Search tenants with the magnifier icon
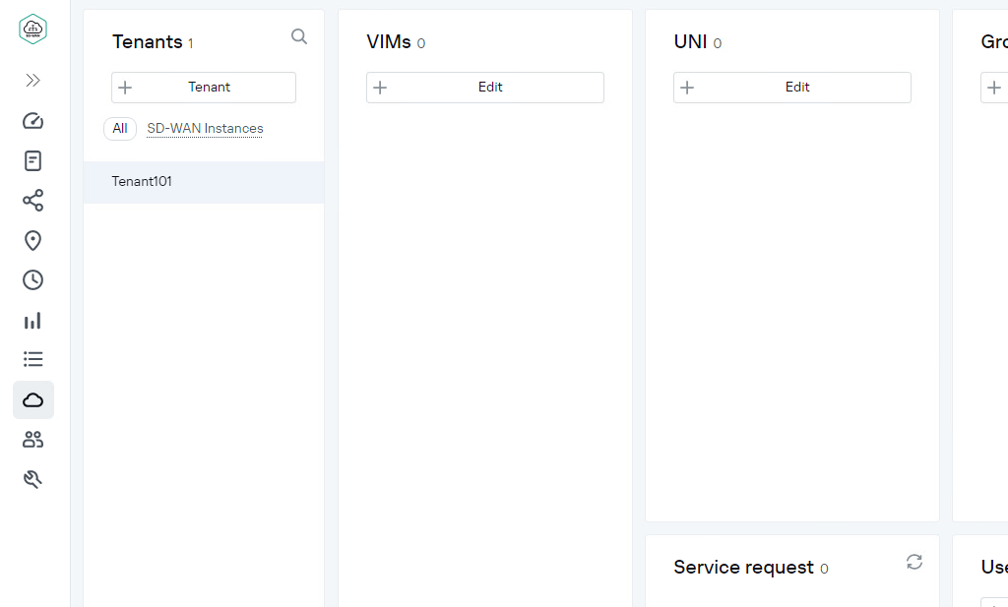 tap(299, 37)
